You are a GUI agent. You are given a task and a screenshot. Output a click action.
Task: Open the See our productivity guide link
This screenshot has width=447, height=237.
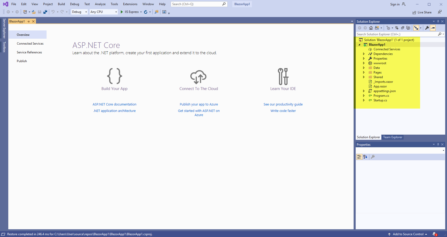click(283, 104)
